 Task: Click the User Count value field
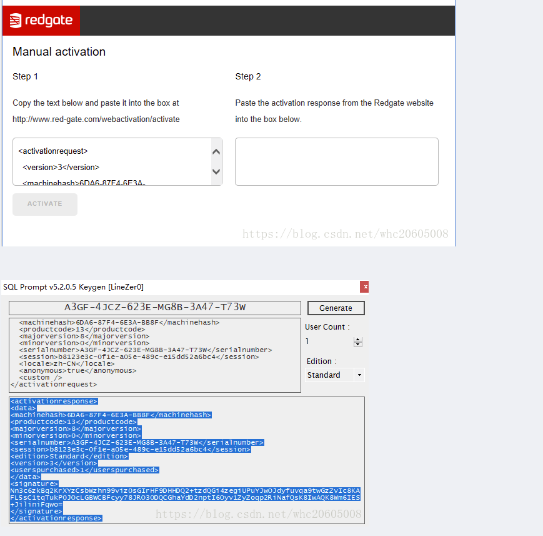(x=325, y=341)
